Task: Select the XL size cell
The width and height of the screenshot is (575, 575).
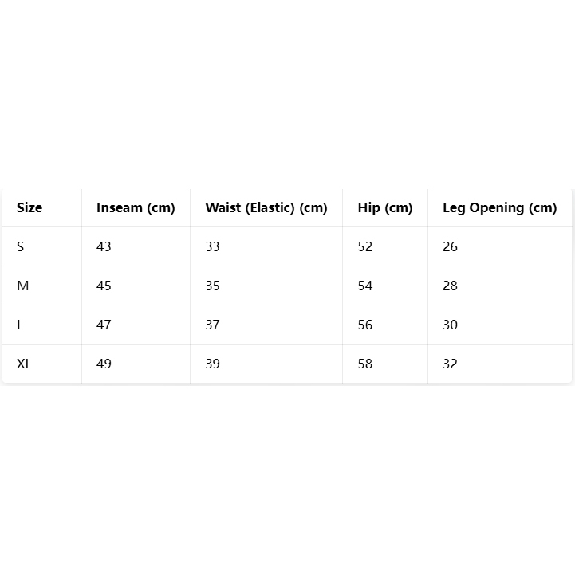Action: coord(25,364)
